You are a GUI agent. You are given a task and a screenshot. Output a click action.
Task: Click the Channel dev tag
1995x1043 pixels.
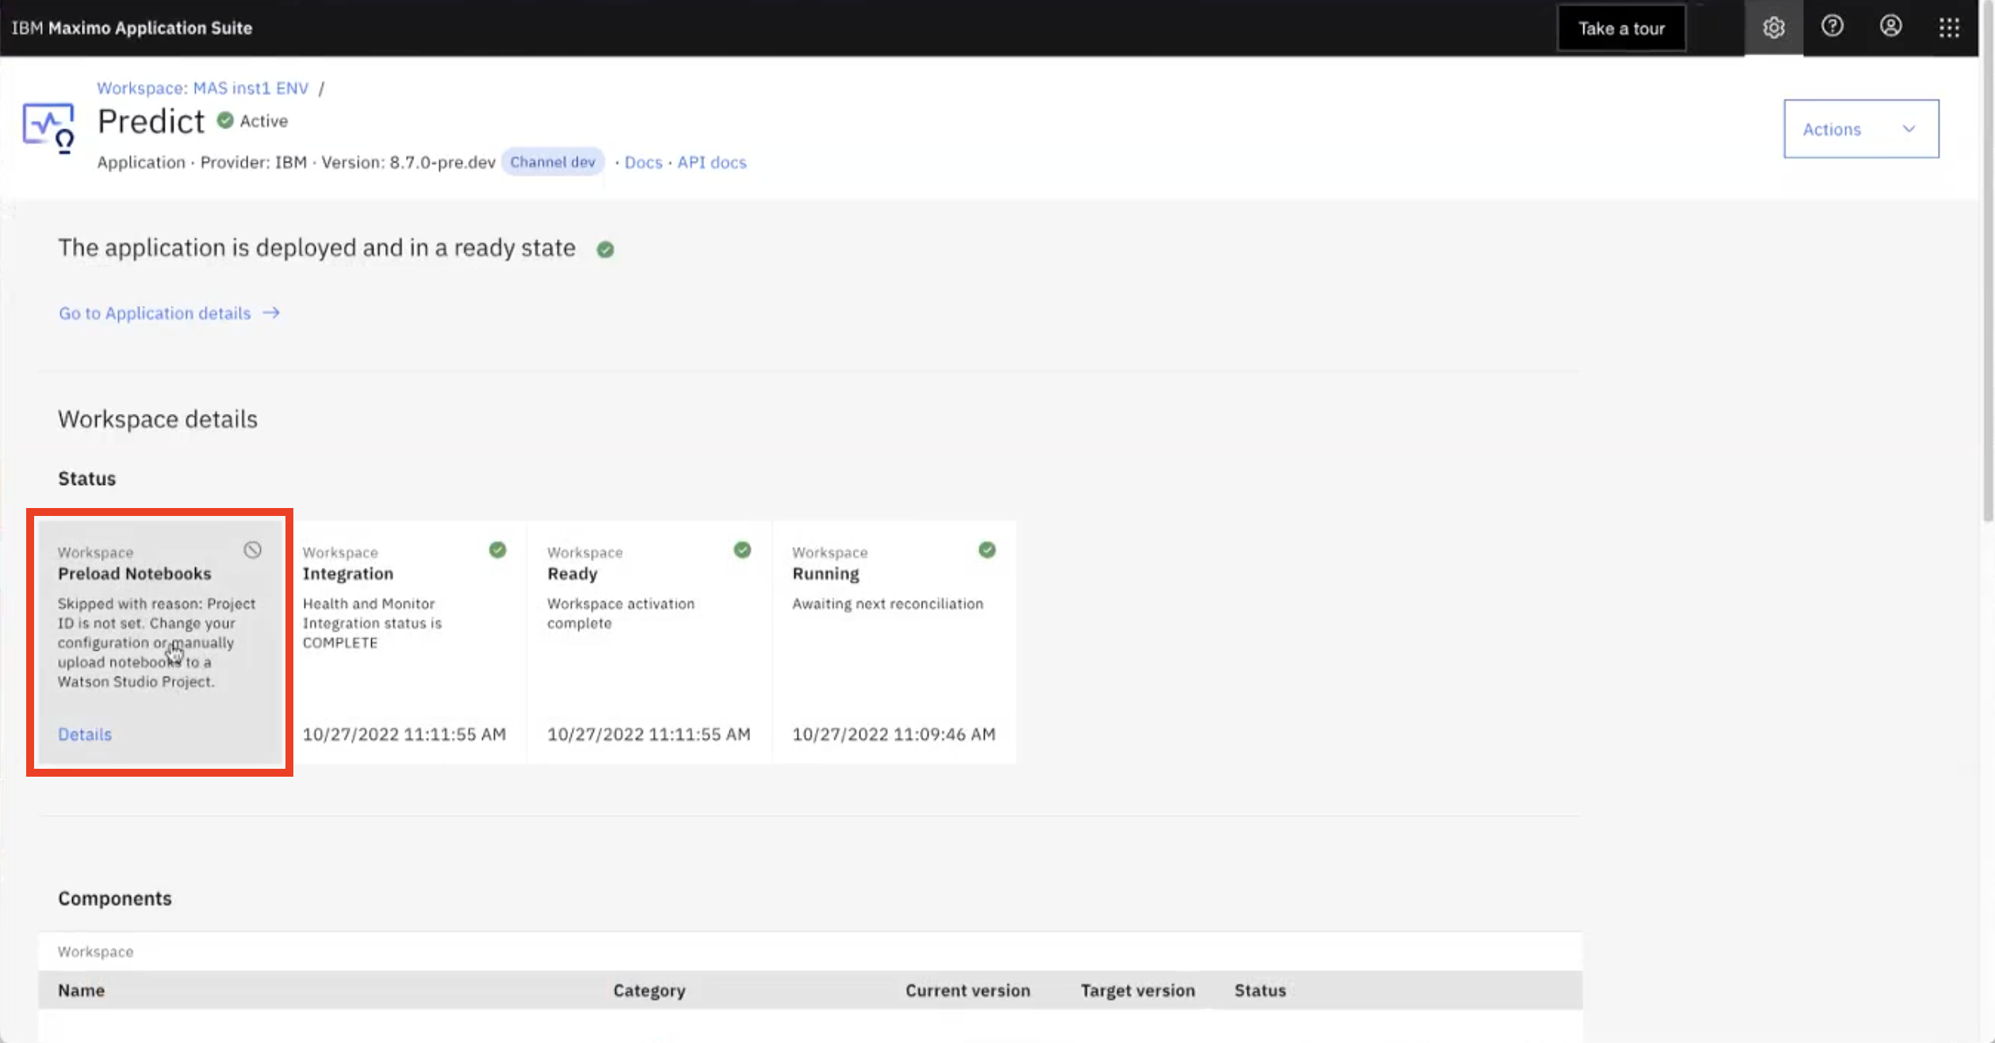click(x=553, y=162)
